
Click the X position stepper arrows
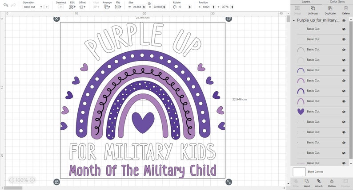[214, 7]
